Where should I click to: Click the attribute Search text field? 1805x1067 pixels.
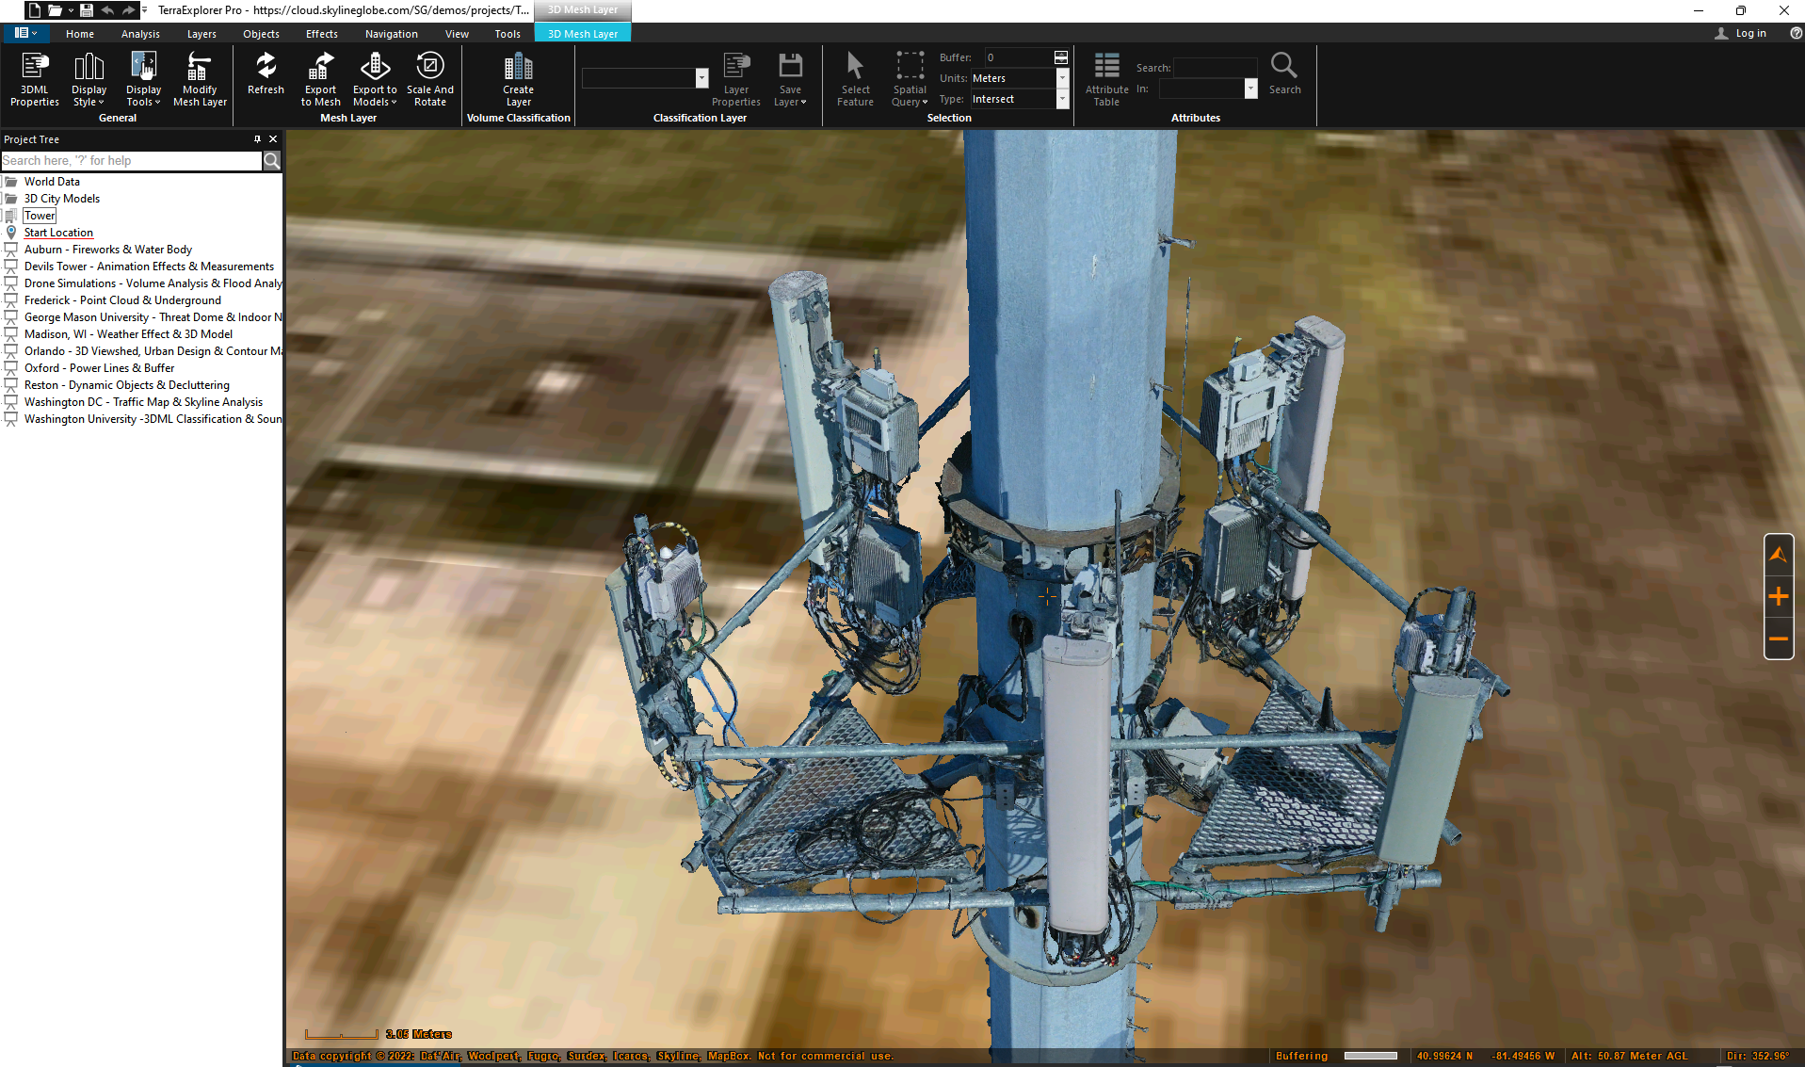pyautogui.click(x=1215, y=68)
